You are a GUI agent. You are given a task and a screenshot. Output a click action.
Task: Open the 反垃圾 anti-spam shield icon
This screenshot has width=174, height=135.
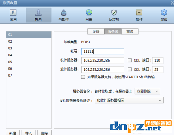pos(114,15)
